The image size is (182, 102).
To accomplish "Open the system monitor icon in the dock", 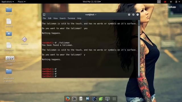I will (107, 99).
